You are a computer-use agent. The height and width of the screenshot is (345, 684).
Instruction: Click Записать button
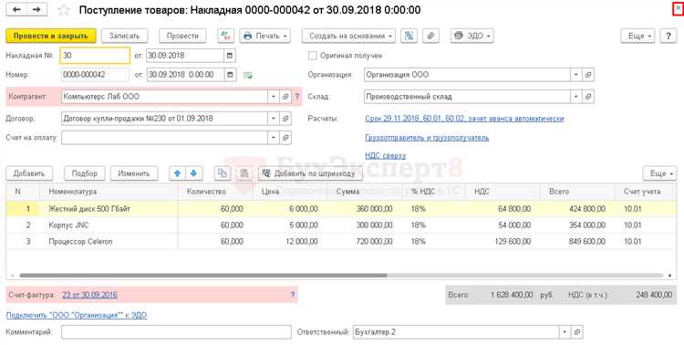124,36
